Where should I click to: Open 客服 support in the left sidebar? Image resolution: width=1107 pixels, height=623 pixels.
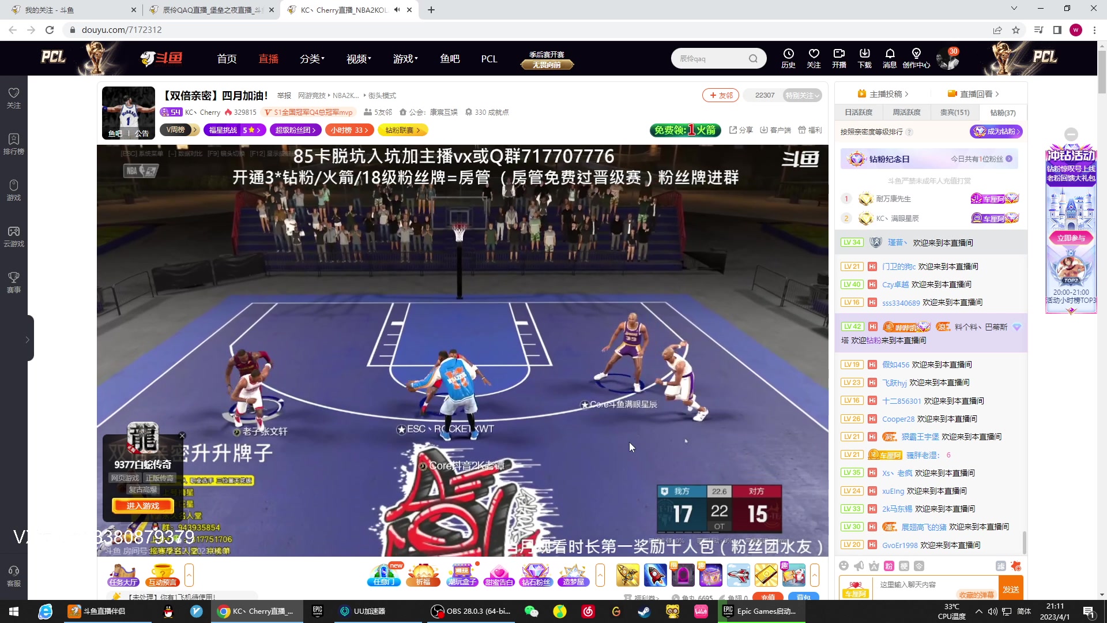click(x=14, y=576)
